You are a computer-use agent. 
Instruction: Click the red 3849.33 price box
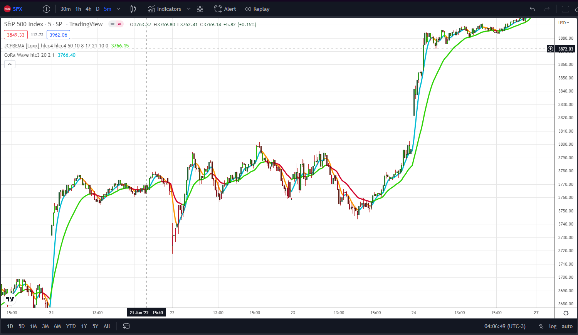[16, 35]
